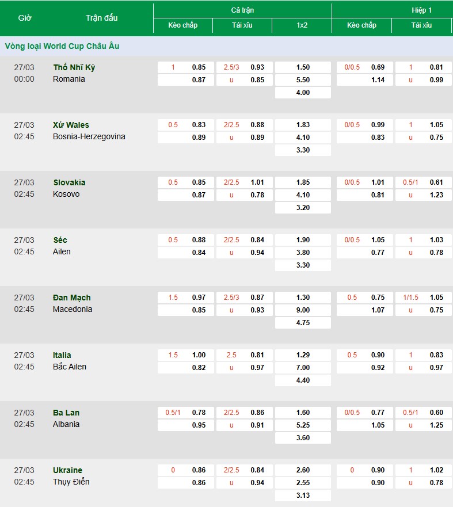
Task: Choose the 1.01 Tài xỉu odds for Slovakia
Action: 257,182
